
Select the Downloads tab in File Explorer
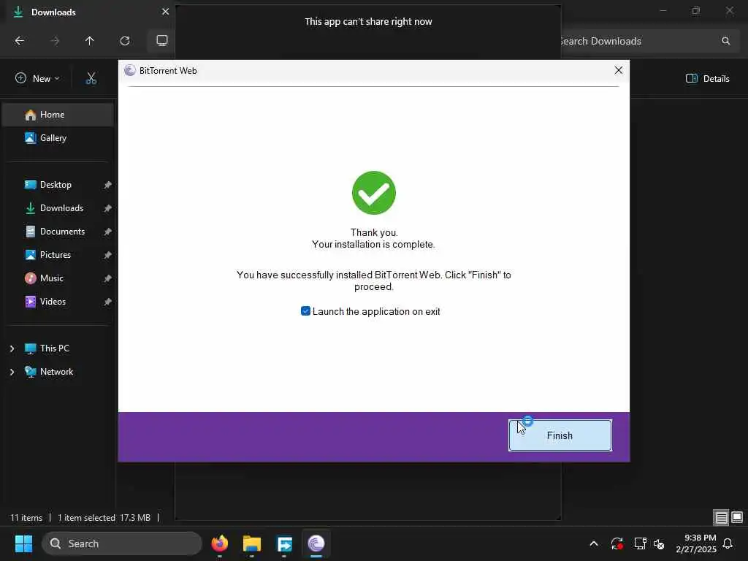tap(88, 12)
